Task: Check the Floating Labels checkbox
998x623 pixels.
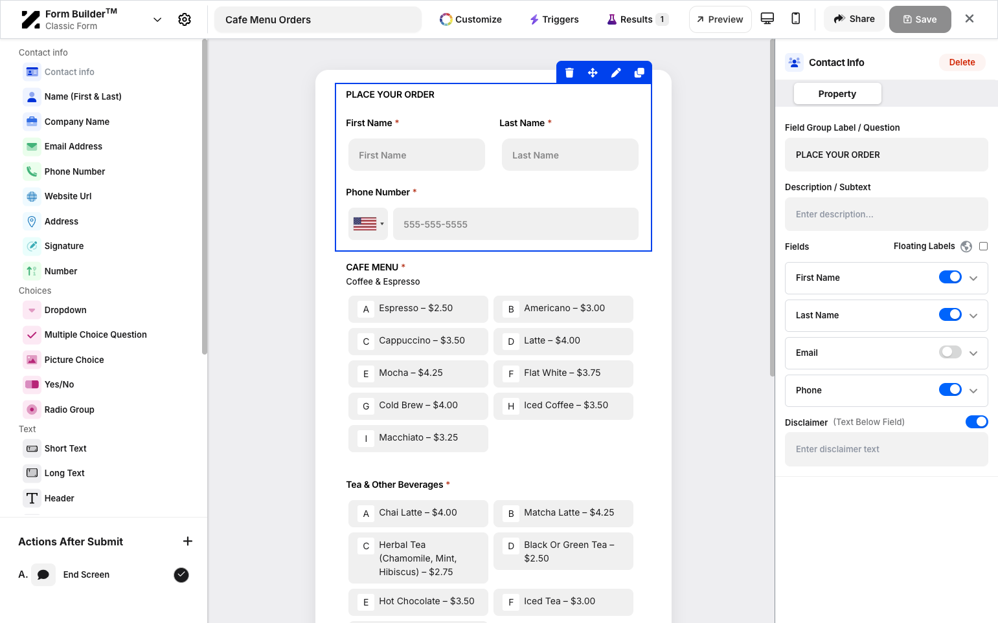Action: click(x=983, y=246)
